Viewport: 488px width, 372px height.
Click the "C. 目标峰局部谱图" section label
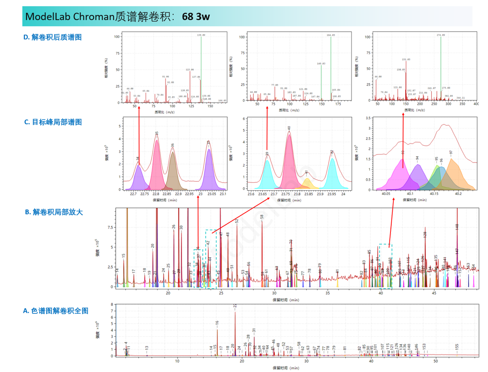(x=53, y=122)
